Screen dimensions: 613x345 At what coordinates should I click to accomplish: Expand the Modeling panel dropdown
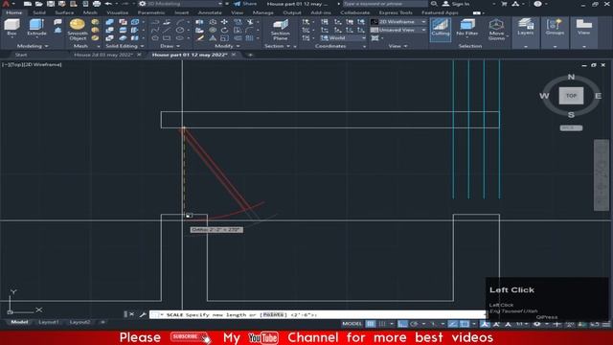pyautogui.click(x=32, y=46)
